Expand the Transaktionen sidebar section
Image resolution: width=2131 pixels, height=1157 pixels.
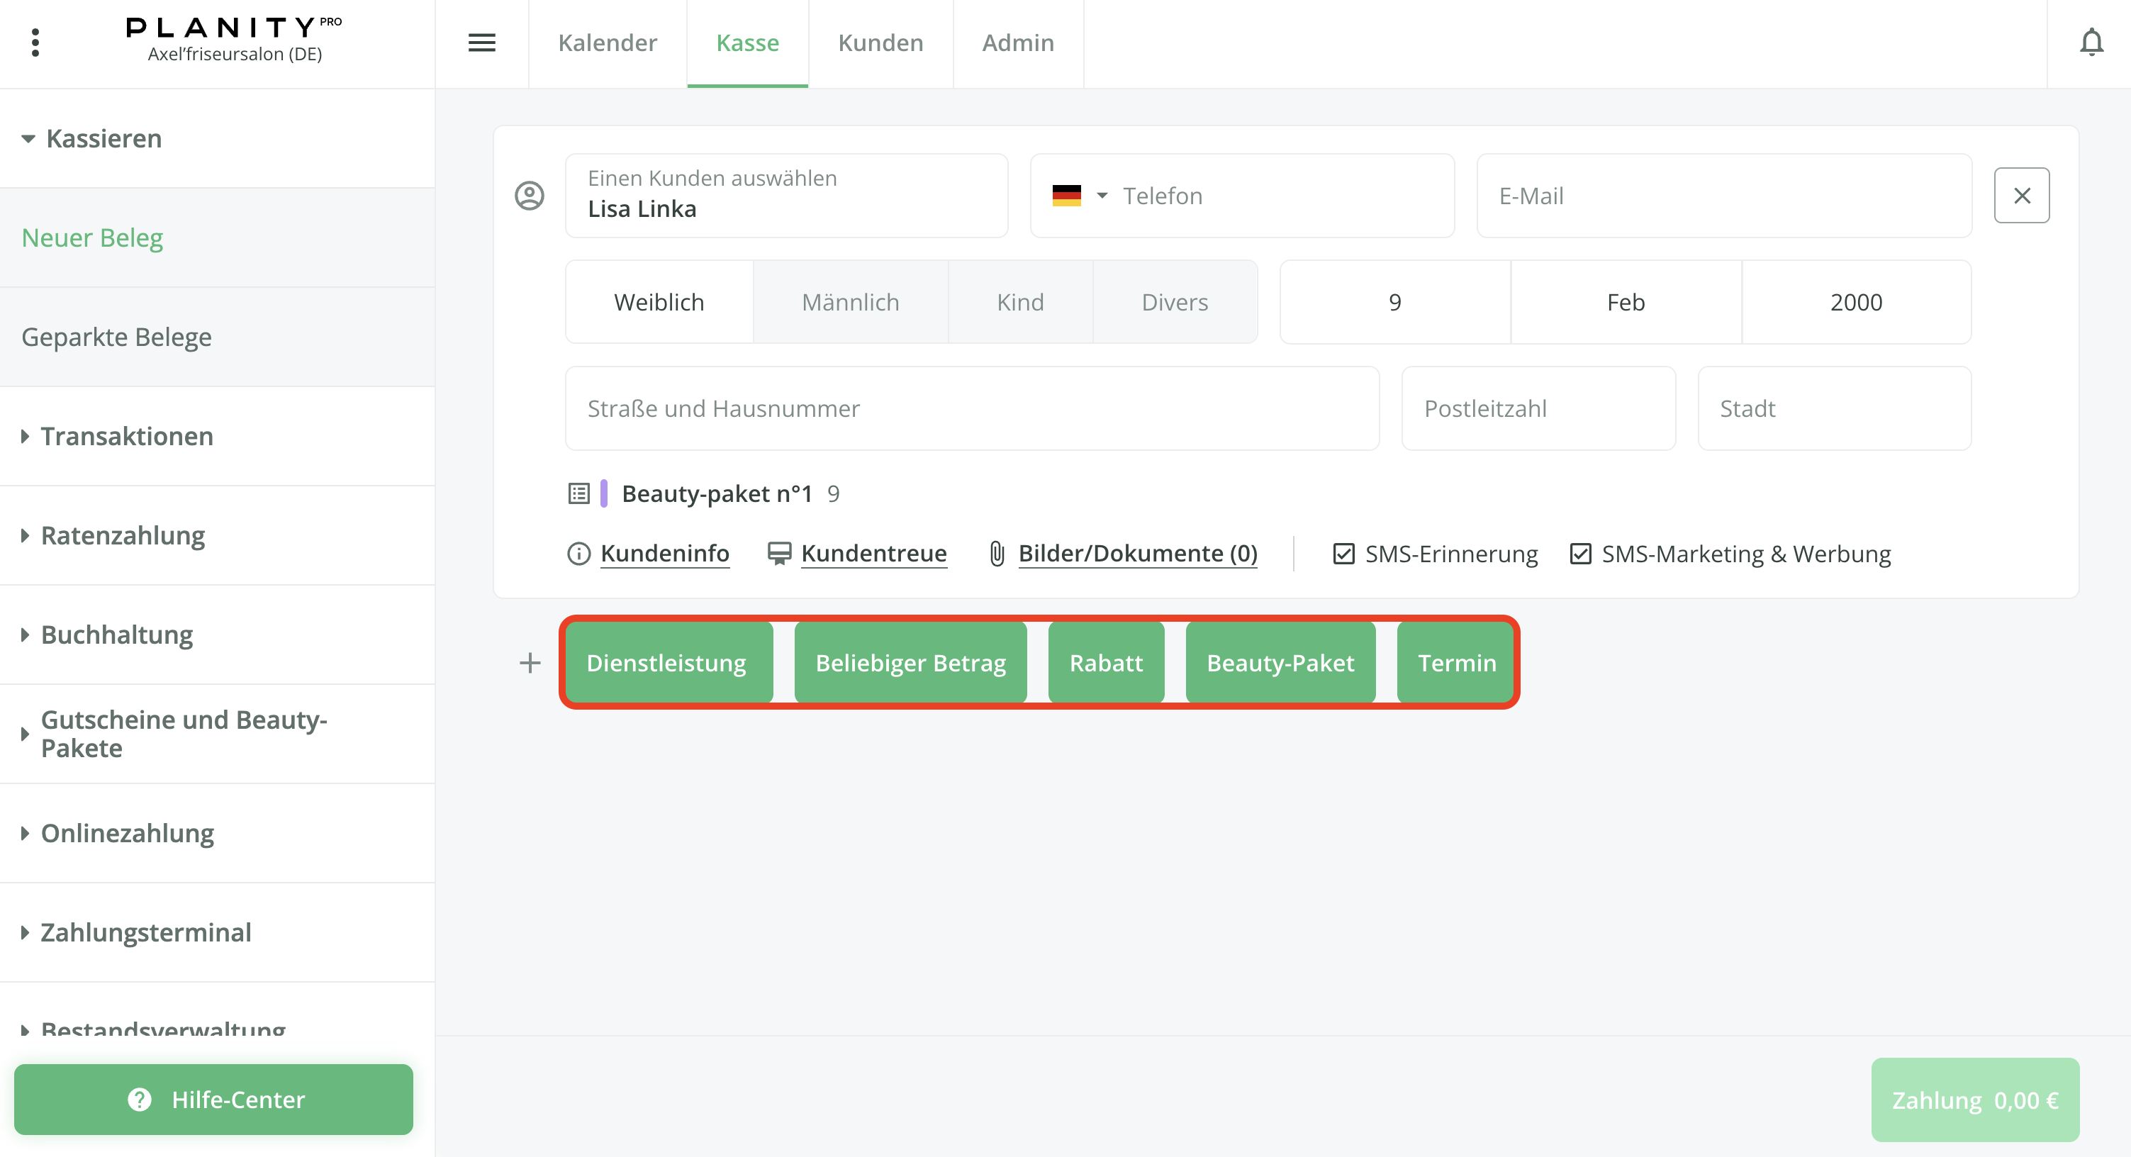click(127, 436)
